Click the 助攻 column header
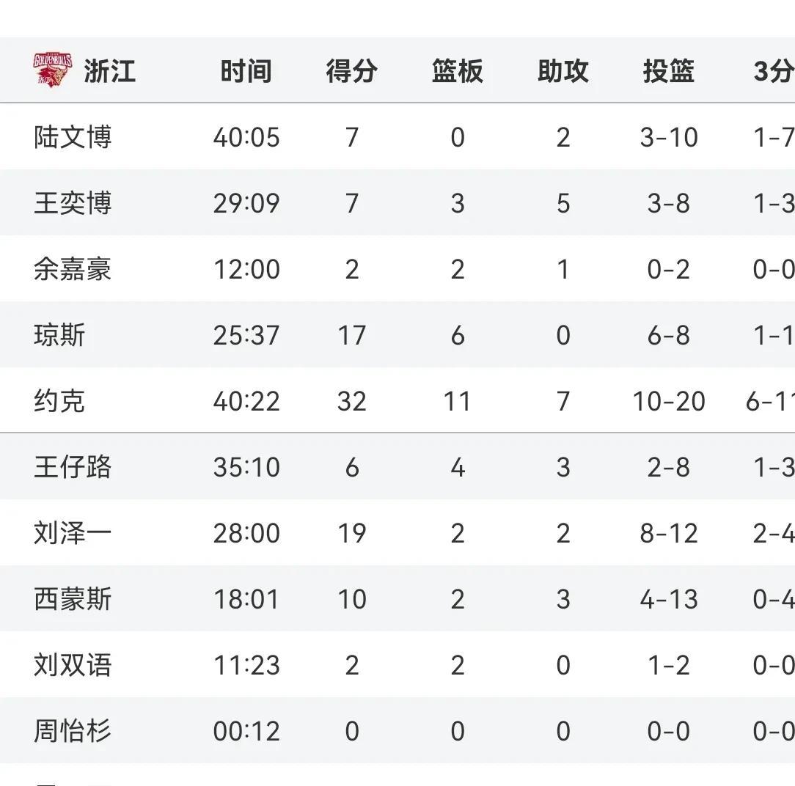This screenshot has width=795, height=786. 563,72
